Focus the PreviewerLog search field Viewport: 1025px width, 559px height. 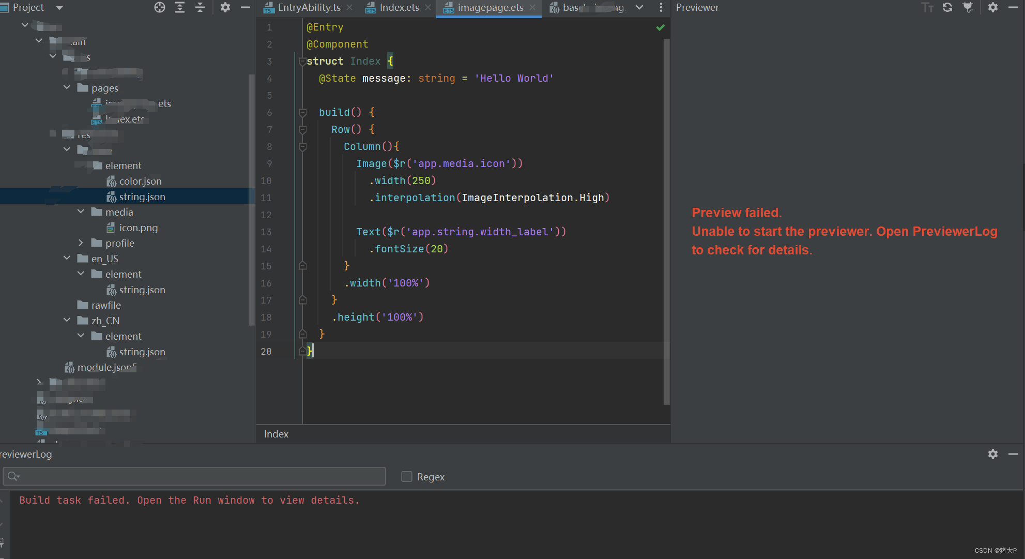click(x=194, y=476)
